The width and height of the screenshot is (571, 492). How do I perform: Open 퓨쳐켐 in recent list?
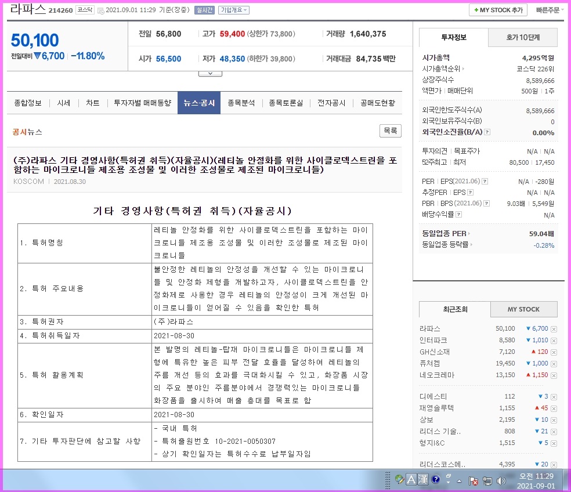point(430,363)
